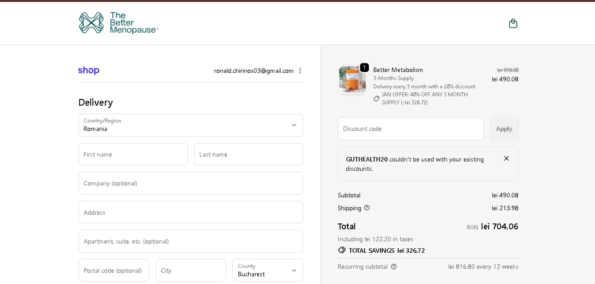Click the Discount code field
This screenshot has width=595, height=284.
(x=411, y=129)
